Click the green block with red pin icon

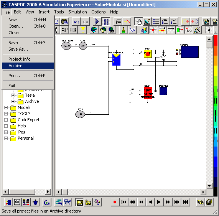click(179, 30)
